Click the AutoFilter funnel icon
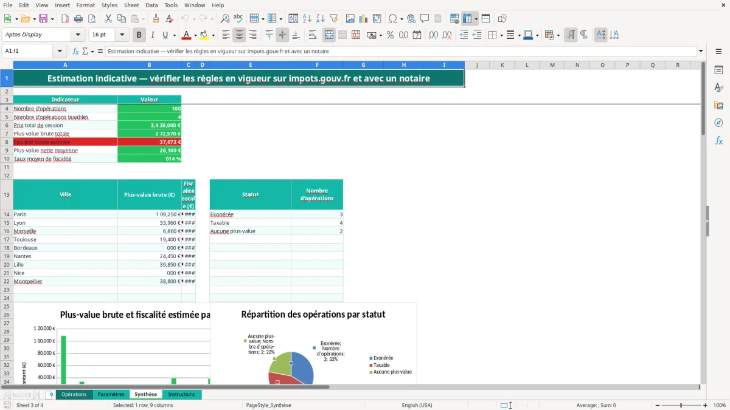Viewport: 730px width, 410px height. (333, 19)
